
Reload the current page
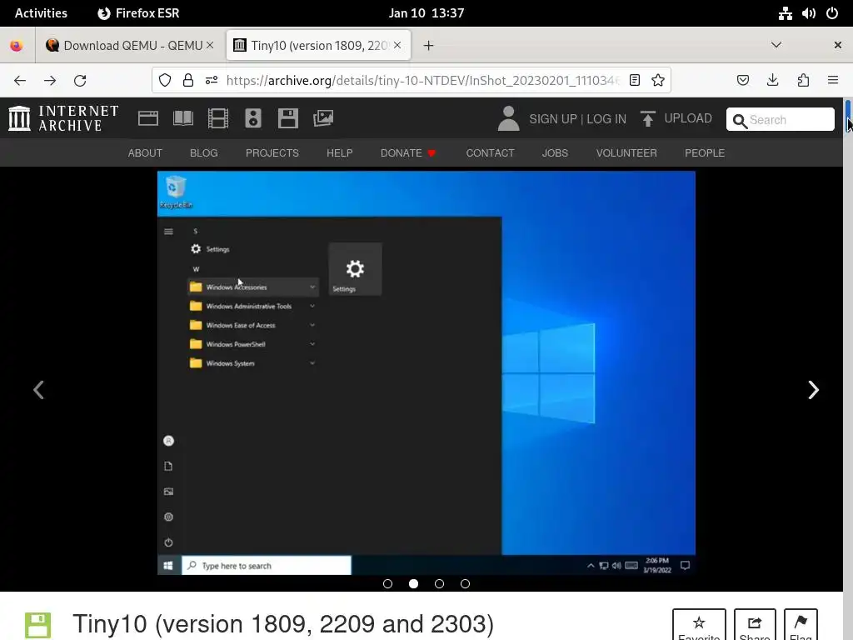[x=80, y=81]
